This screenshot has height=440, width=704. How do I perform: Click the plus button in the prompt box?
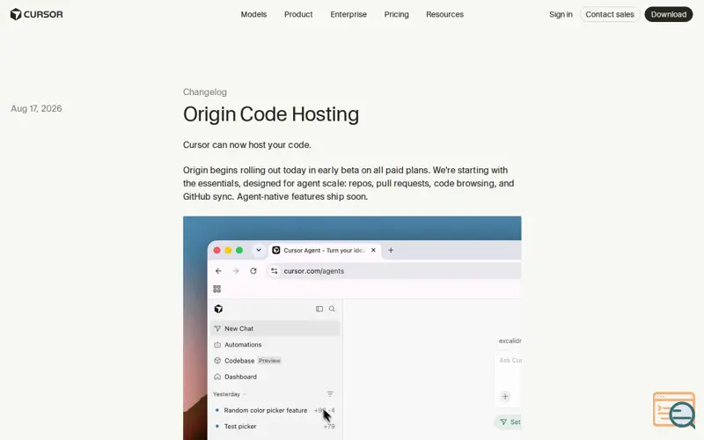click(505, 397)
